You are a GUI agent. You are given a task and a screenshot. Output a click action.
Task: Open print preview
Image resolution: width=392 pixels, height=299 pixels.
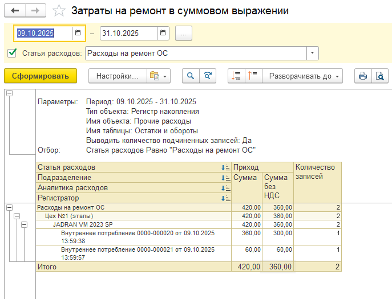pos(379,76)
